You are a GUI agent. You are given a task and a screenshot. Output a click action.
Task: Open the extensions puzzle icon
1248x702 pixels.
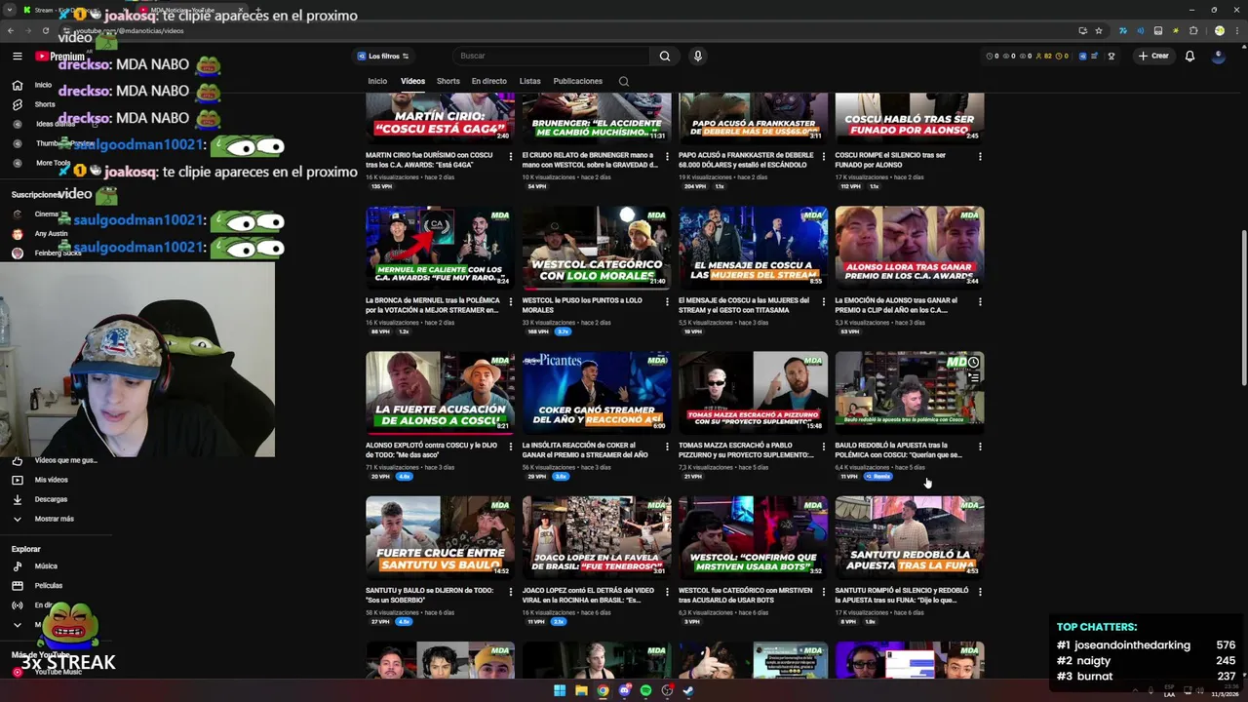pyautogui.click(x=1193, y=31)
